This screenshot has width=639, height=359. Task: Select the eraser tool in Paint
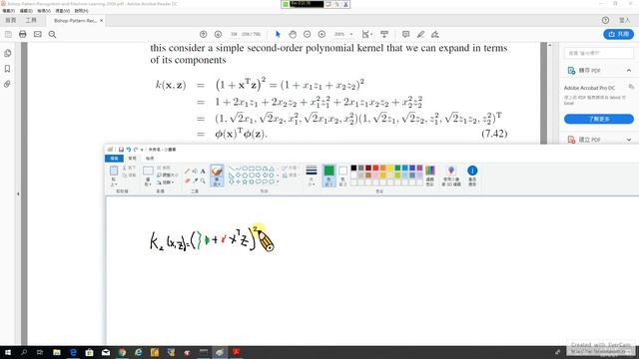coord(187,180)
